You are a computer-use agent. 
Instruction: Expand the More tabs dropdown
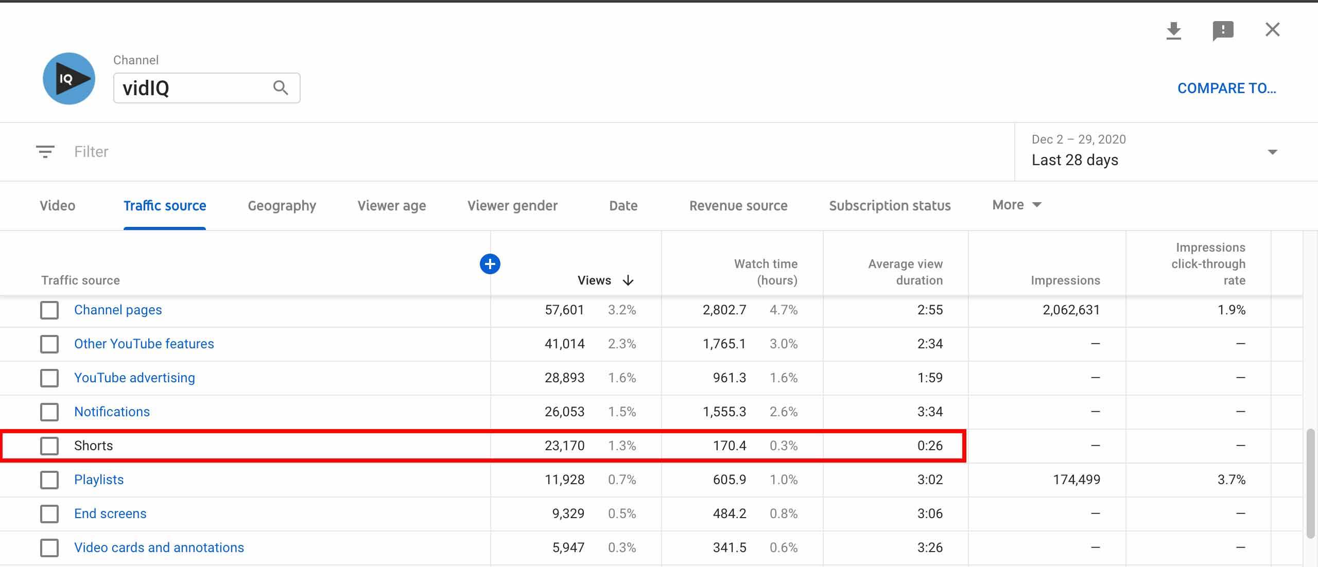[x=1016, y=205]
